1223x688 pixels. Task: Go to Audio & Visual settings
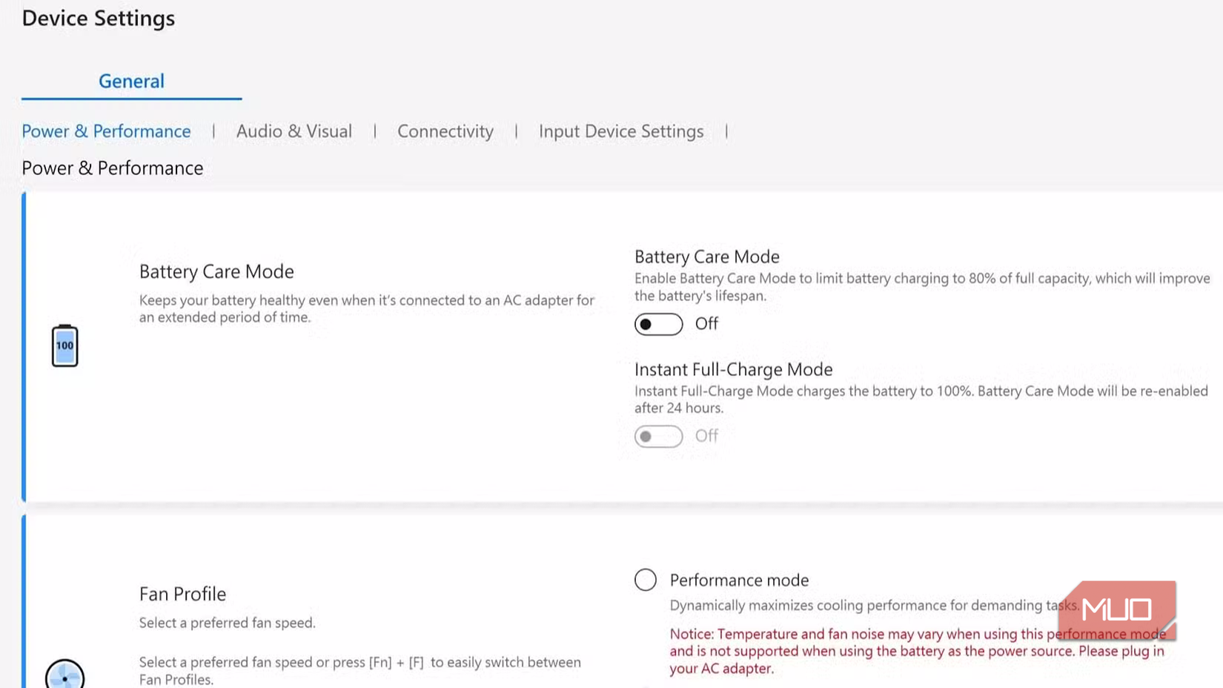tap(294, 131)
